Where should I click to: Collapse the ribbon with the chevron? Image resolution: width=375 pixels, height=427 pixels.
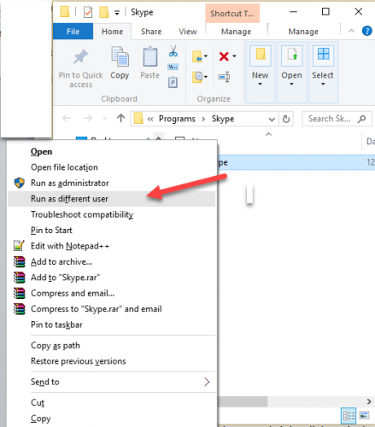coord(351,31)
